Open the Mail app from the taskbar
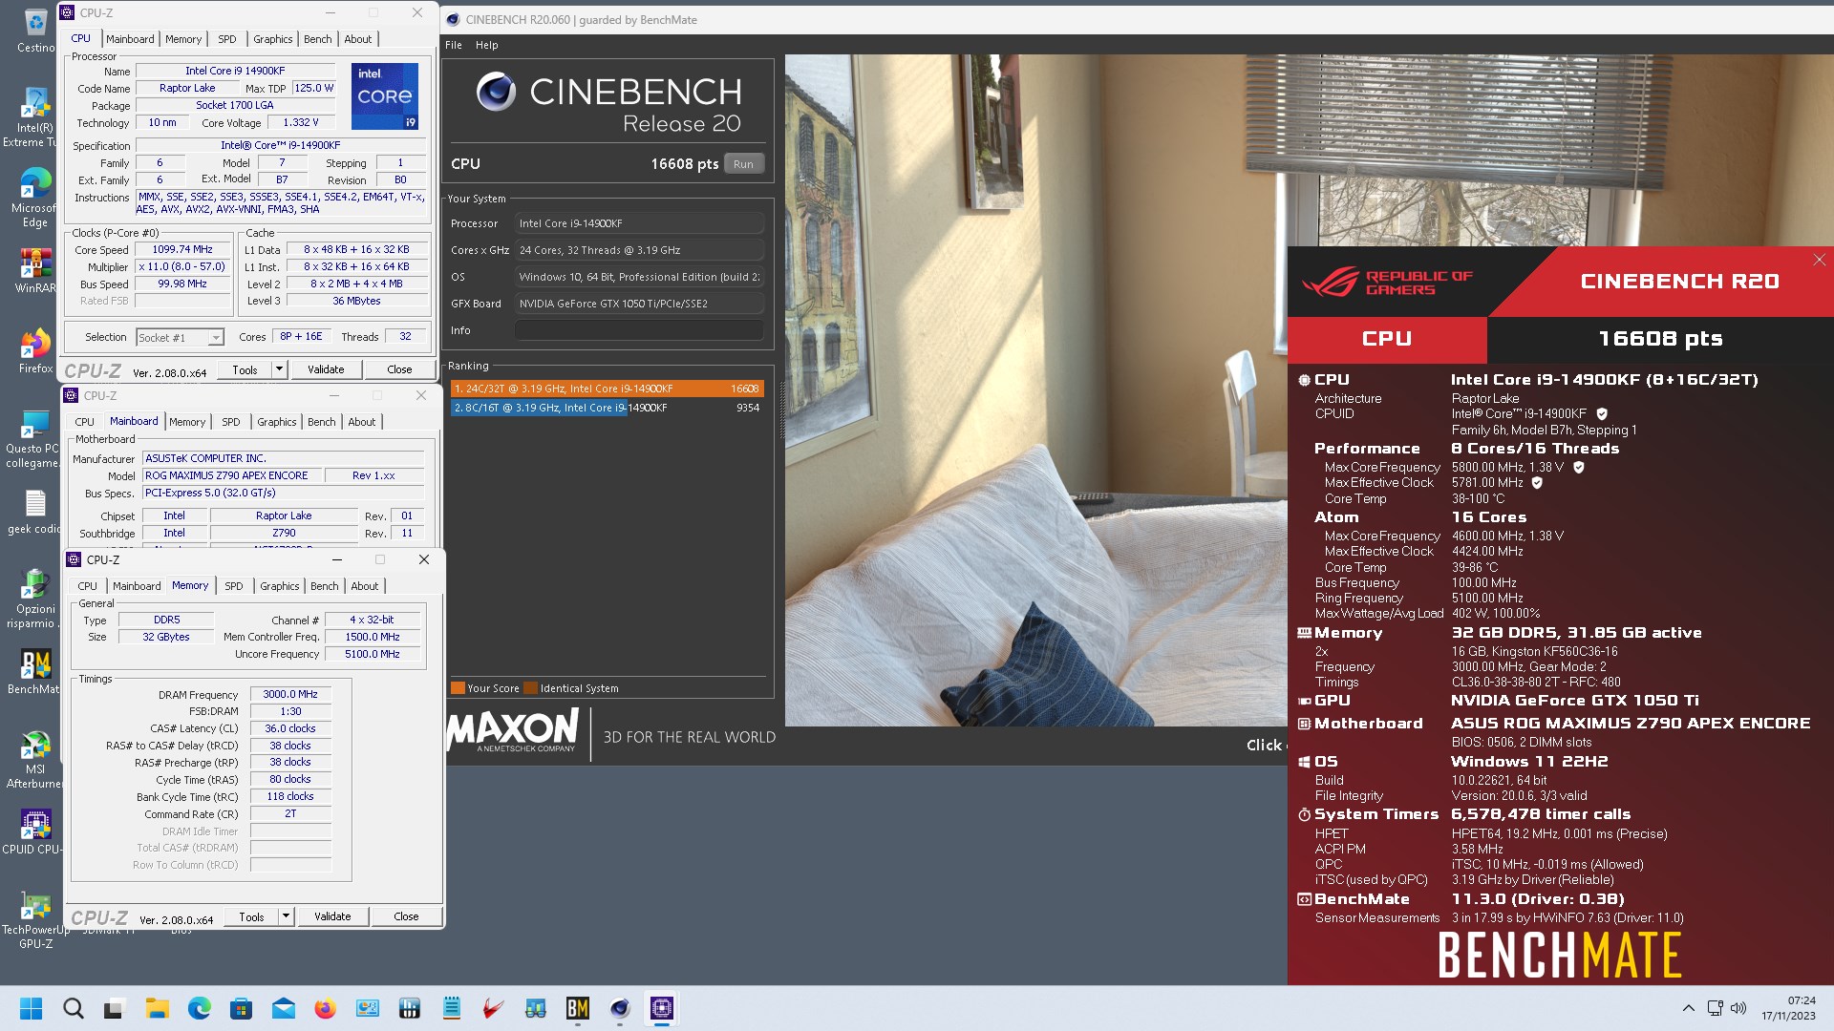This screenshot has width=1834, height=1031. [x=283, y=1008]
